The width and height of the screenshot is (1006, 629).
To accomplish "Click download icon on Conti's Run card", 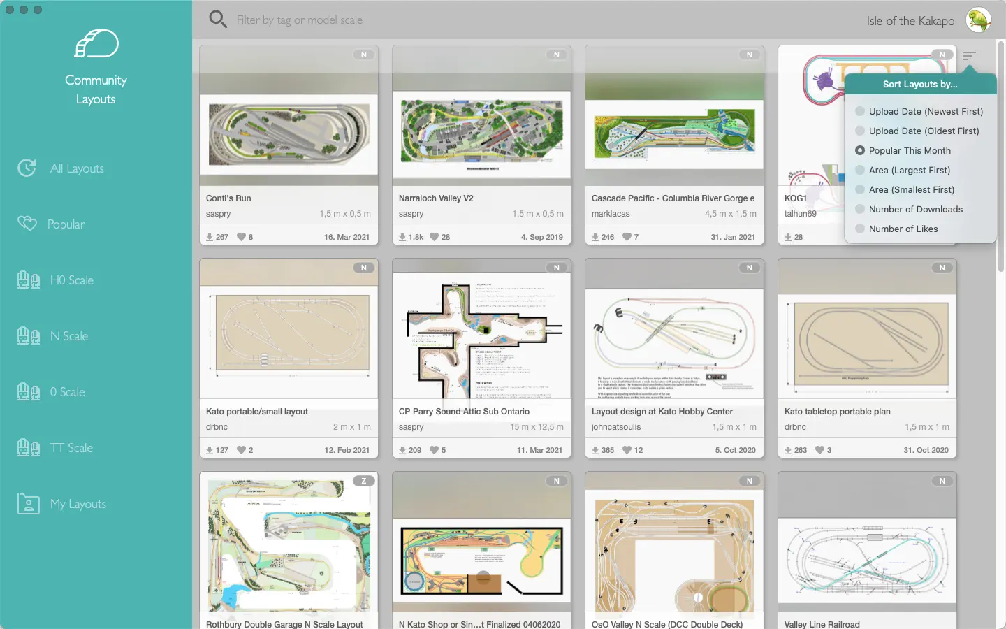I will pyautogui.click(x=209, y=237).
